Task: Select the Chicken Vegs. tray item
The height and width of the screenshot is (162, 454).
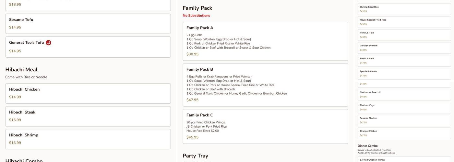Action: pos(404,108)
